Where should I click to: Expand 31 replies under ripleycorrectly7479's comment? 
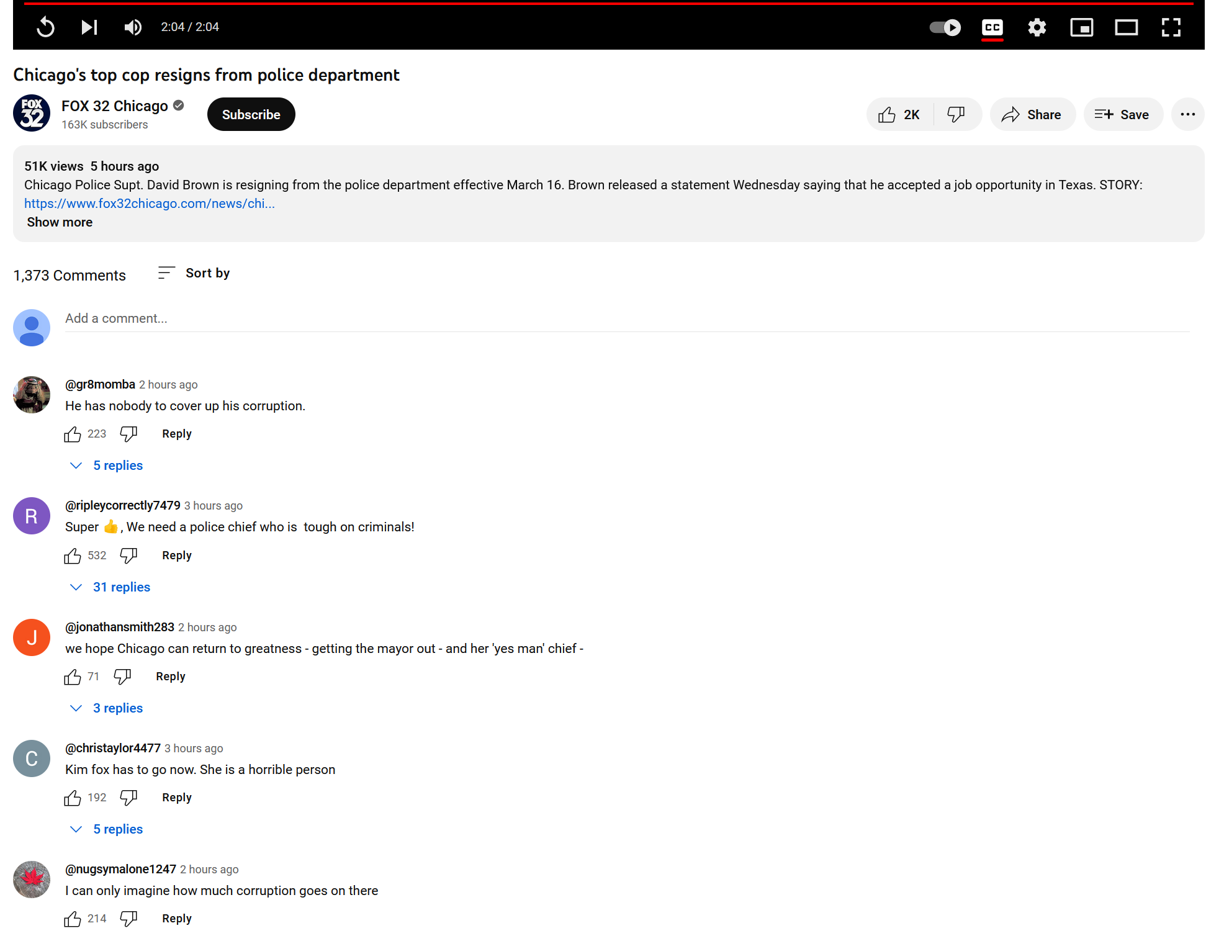coord(121,587)
